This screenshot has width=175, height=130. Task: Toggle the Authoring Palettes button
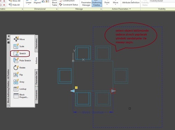[x=97, y=4]
